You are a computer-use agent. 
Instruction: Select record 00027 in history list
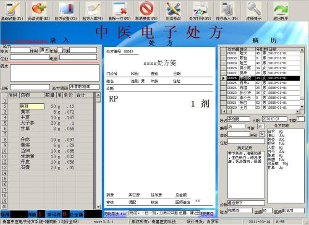point(263,73)
